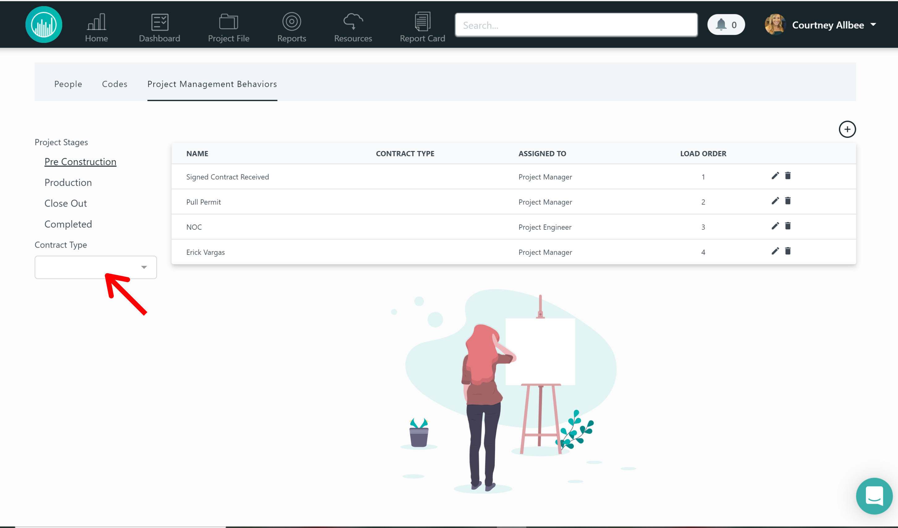Image resolution: width=898 pixels, height=528 pixels.
Task: Click the Pull Permit name cell
Action: point(203,202)
